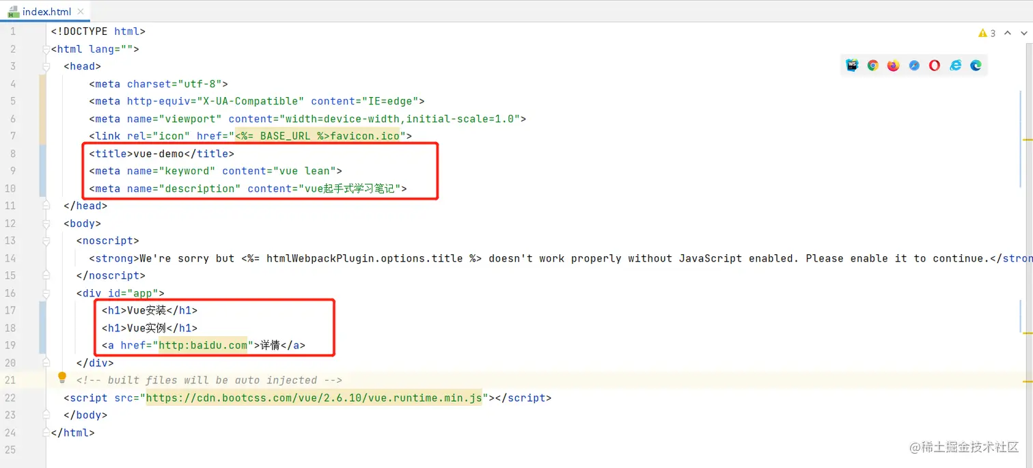Open page in Safari browser
This screenshot has width=1033, height=468.
pos(914,66)
